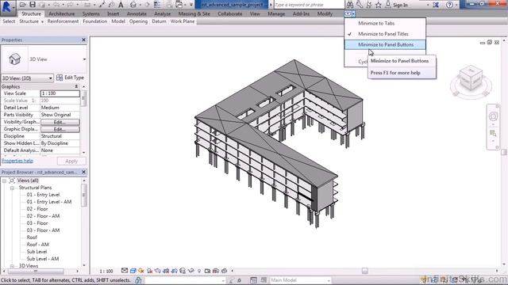Open the Massing & Site ribbon tab
Screen dimensions: 508x285
[194, 14]
